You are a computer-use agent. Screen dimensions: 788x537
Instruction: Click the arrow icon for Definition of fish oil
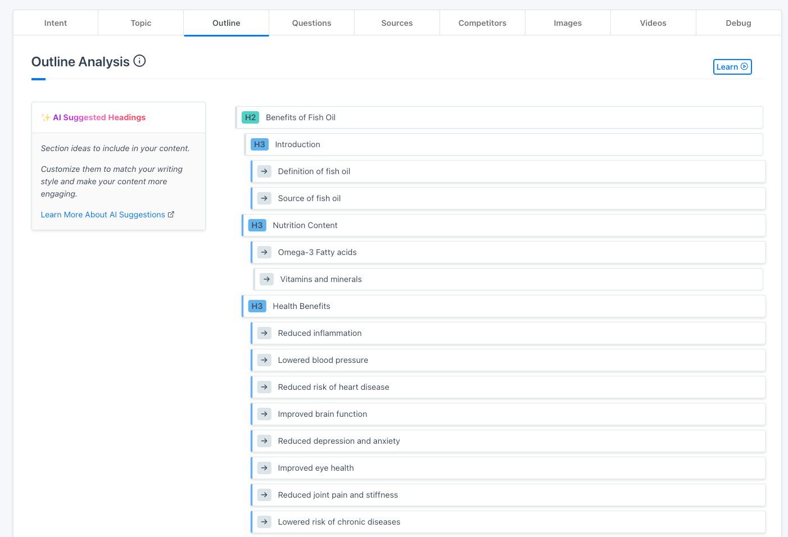tap(264, 171)
